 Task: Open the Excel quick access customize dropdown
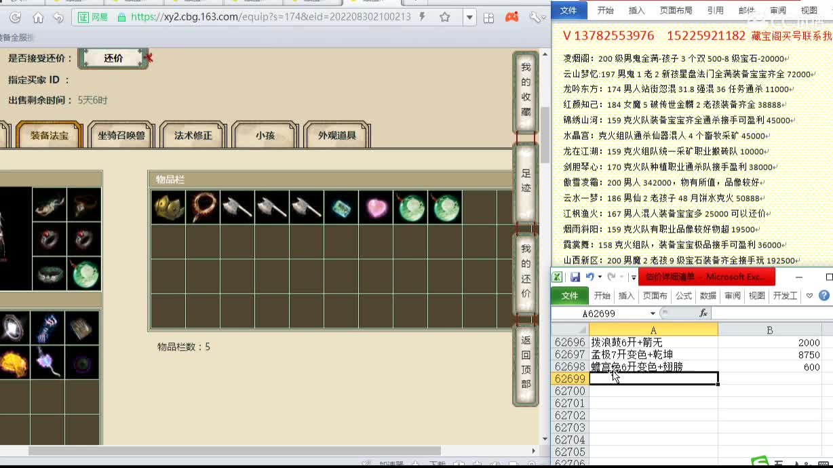634,277
